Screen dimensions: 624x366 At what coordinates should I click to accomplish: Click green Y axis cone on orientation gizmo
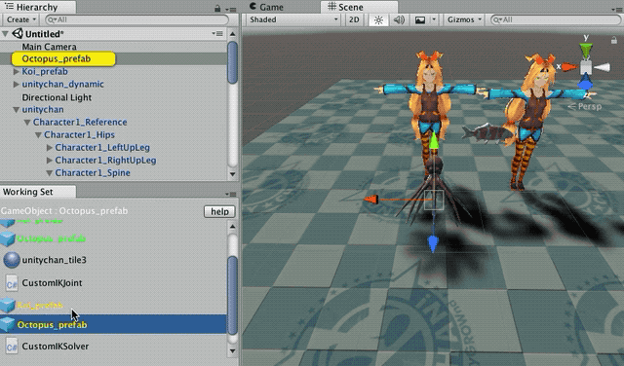586,51
